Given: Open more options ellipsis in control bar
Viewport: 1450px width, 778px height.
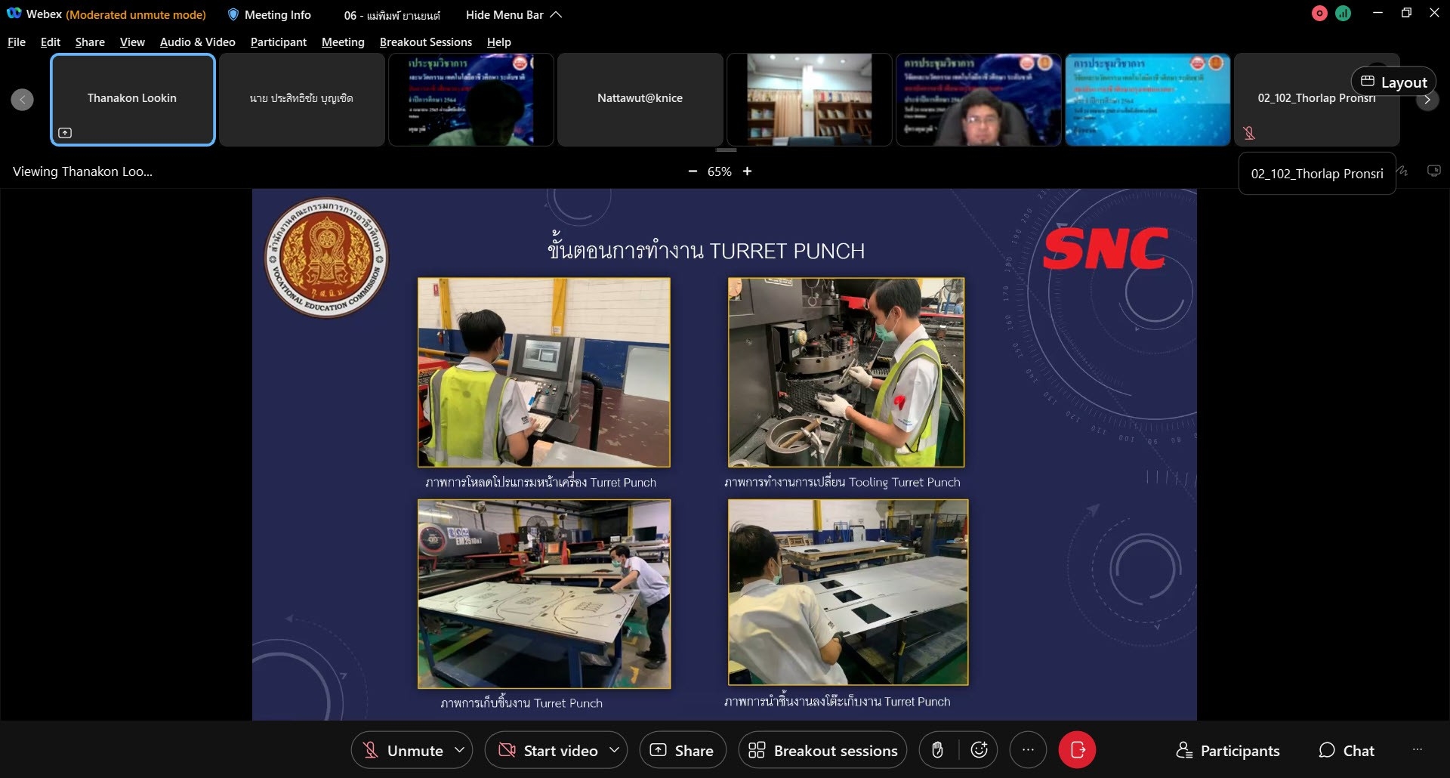Looking at the screenshot, I should 1028,750.
